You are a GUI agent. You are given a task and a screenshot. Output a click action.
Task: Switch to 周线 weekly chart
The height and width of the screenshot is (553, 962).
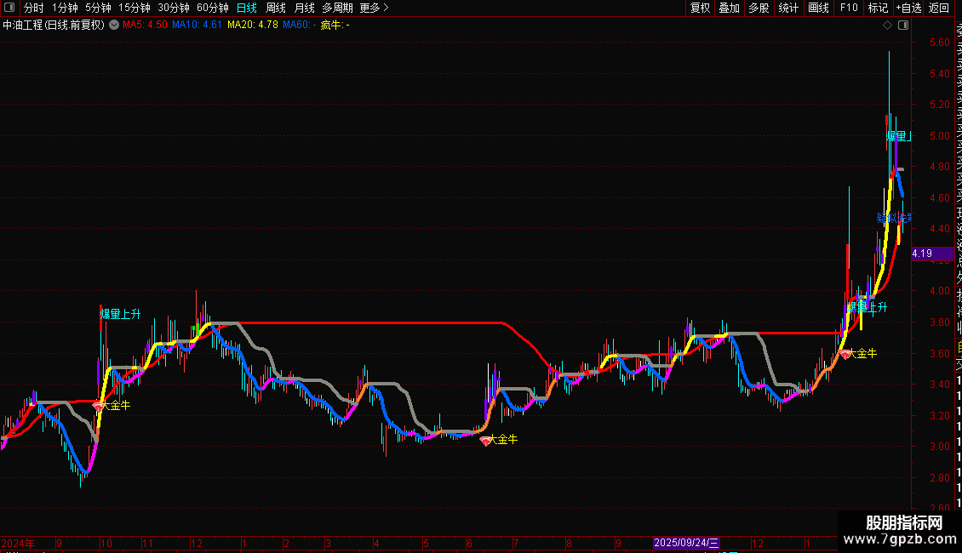[276, 8]
